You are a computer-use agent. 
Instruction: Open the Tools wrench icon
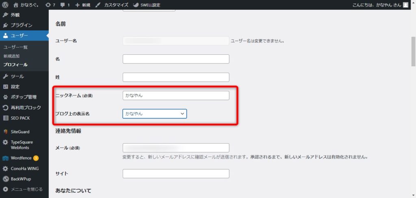pyautogui.click(x=5, y=76)
